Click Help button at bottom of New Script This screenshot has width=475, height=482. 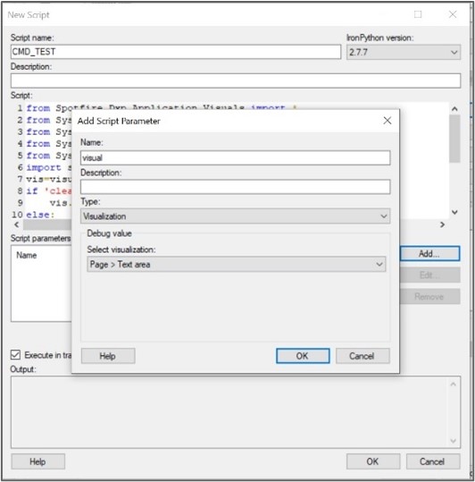pyautogui.click(x=38, y=461)
